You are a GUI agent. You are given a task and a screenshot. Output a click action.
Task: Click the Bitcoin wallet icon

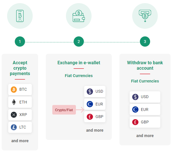[79, 16]
